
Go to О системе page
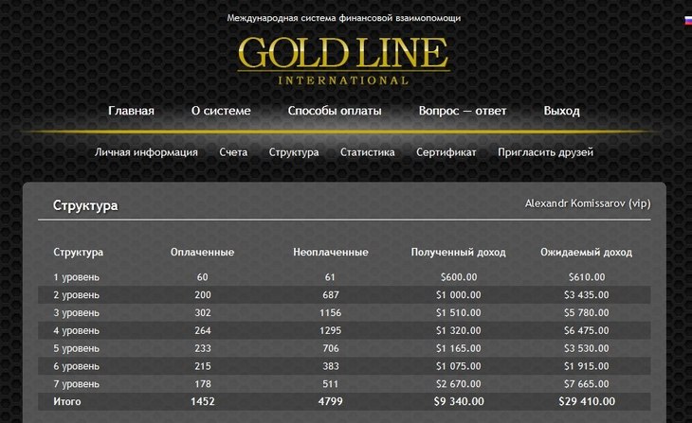[x=221, y=111]
